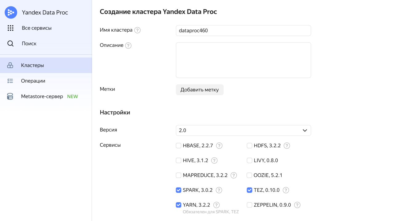
Task: Click the NEW badge beside Metastore-сервер
Action: coord(73,97)
